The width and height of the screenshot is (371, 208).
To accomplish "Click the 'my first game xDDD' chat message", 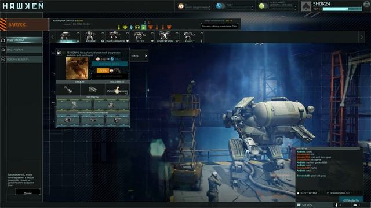I will click(312, 162).
